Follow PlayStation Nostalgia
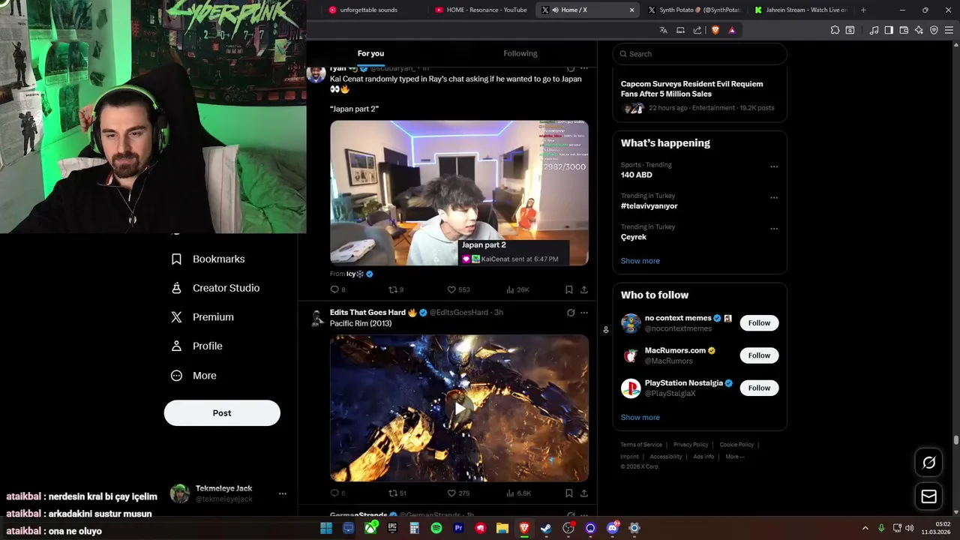 pyautogui.click(x=759, y=388)
